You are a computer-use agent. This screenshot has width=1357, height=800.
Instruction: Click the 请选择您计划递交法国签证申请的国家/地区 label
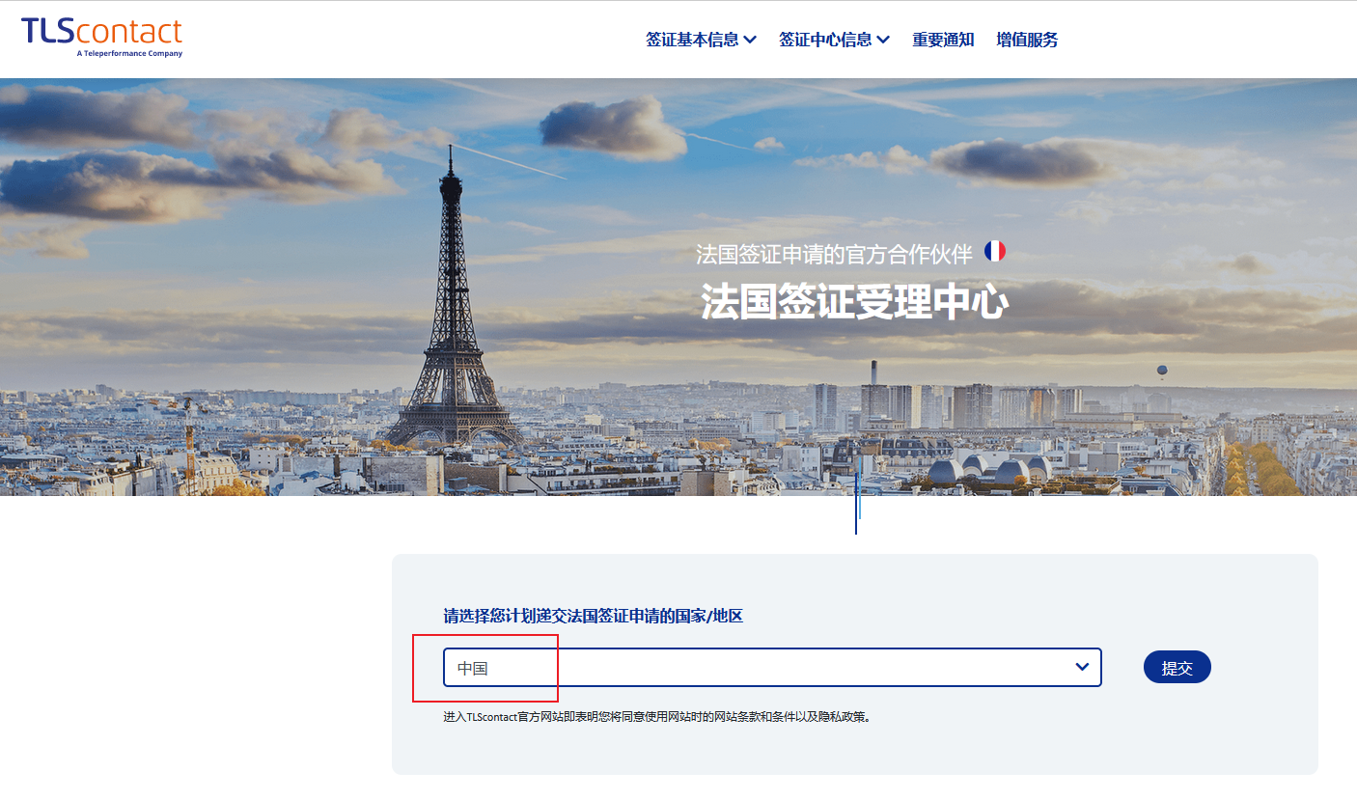[x=593, y=616]
